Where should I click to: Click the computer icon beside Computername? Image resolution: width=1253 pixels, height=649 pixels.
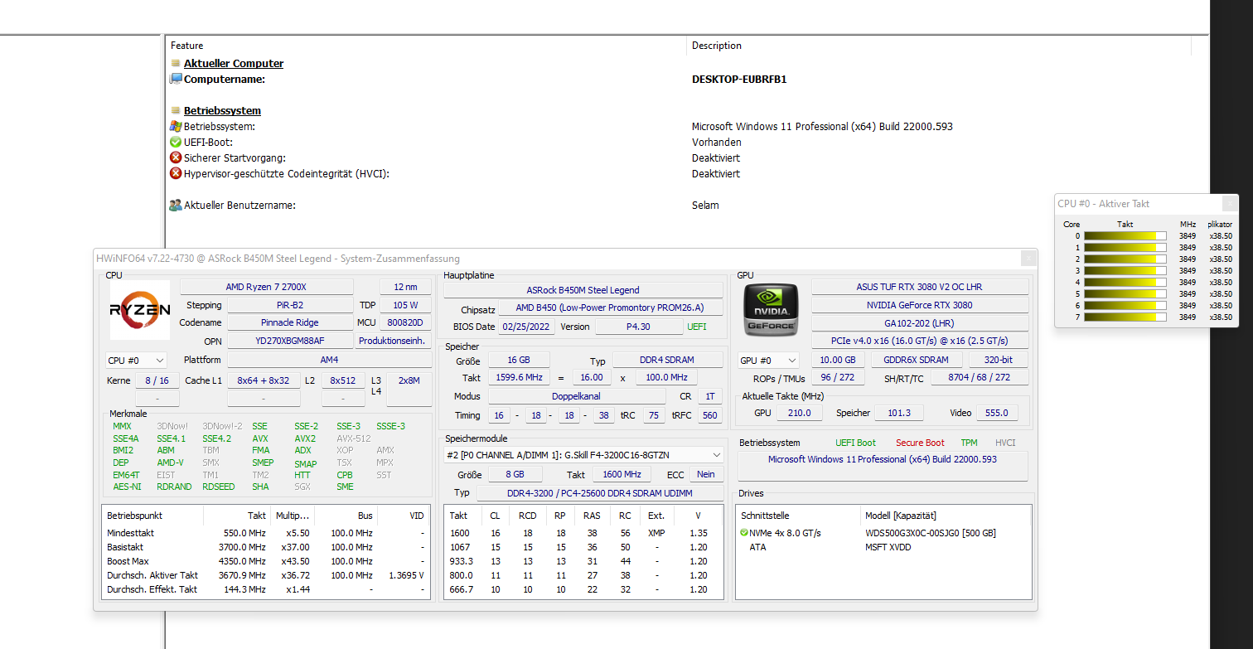[x=176, y=79]
